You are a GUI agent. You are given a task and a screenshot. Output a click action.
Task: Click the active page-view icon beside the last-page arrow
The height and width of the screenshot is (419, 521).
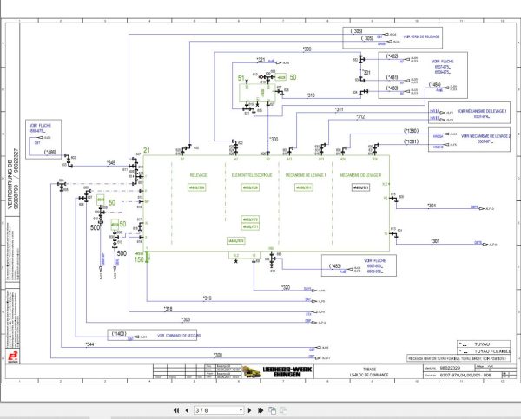pyautogui.click(x=272, y=410)
